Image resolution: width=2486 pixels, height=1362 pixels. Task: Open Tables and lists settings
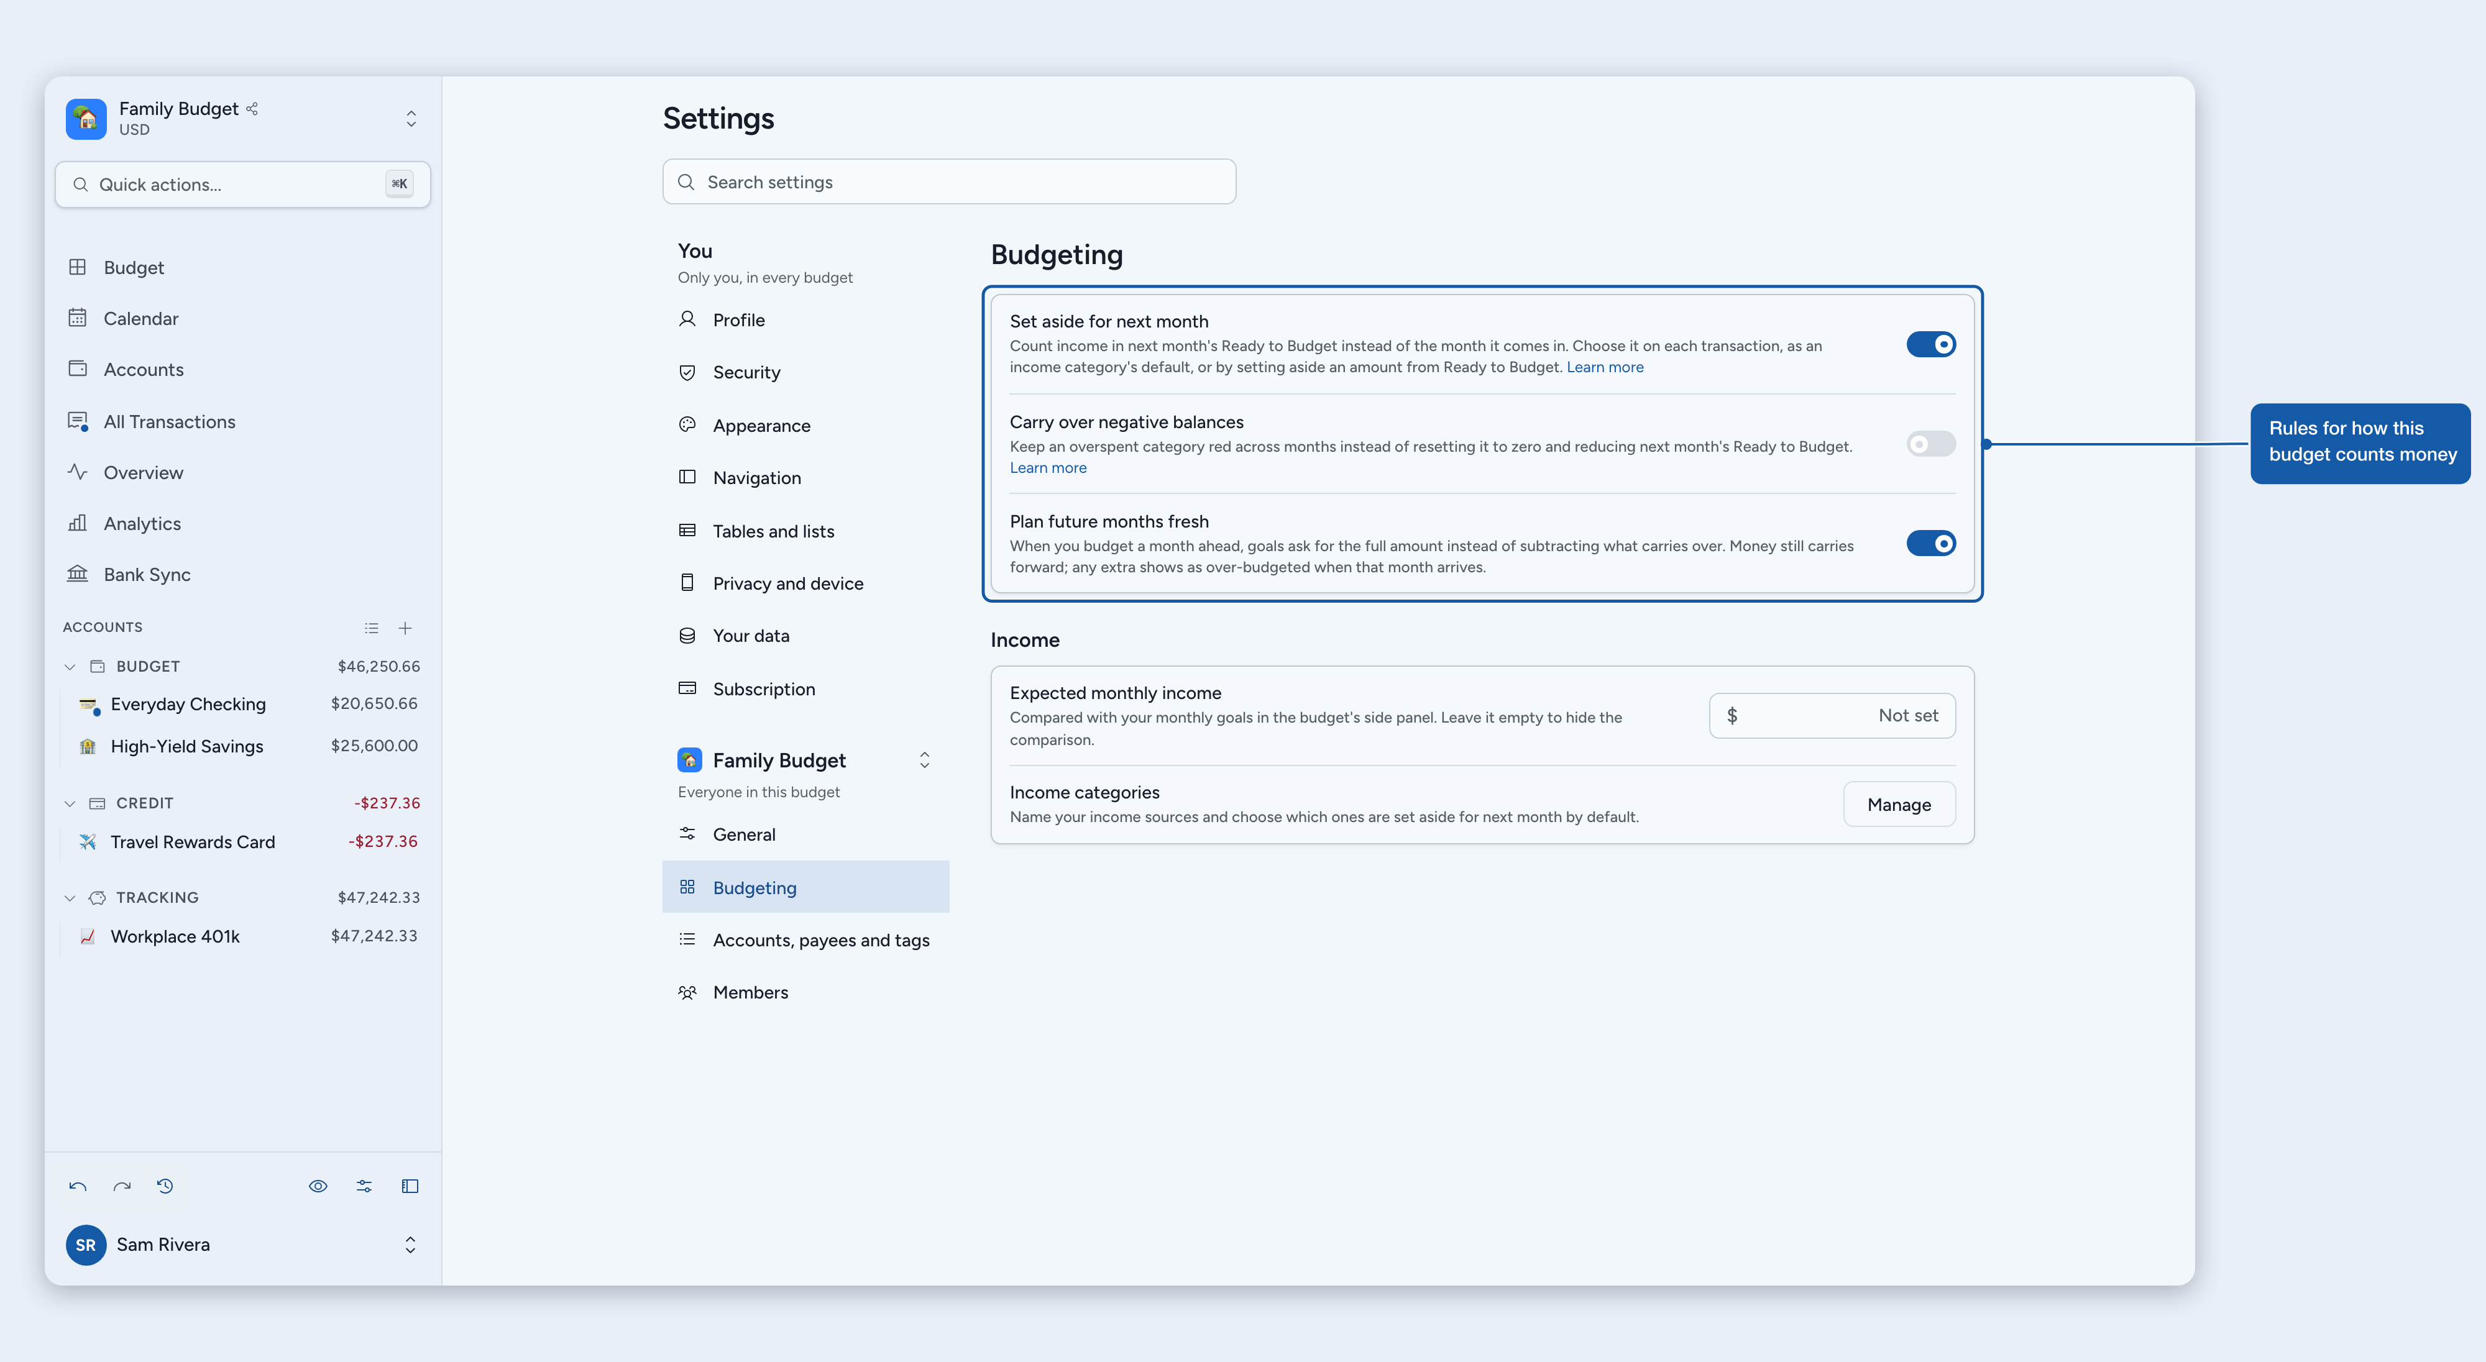pyautogui.click(x=806, y=531)
